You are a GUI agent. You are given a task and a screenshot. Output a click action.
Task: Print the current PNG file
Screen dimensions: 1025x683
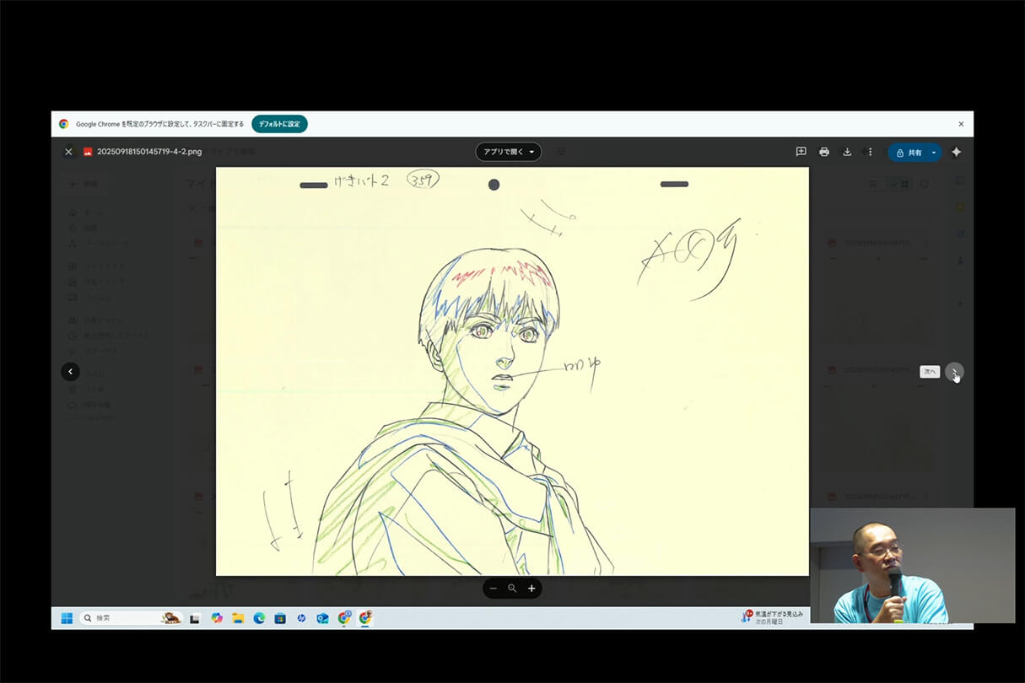coord(824,152)
